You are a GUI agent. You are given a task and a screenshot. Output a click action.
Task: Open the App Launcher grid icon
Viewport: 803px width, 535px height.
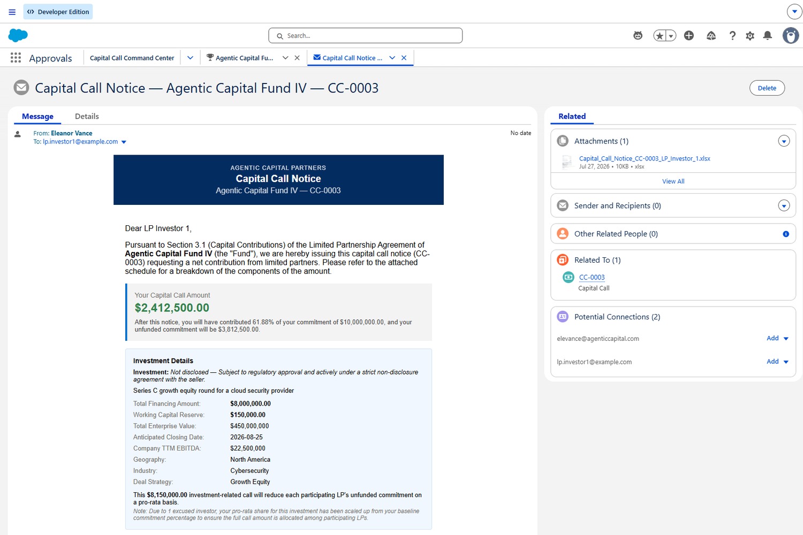point(16,58)
